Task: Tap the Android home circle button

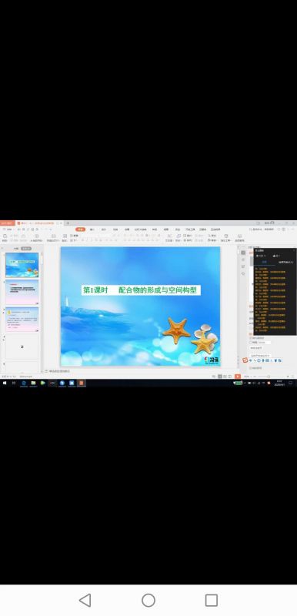Action: point(148,600)
